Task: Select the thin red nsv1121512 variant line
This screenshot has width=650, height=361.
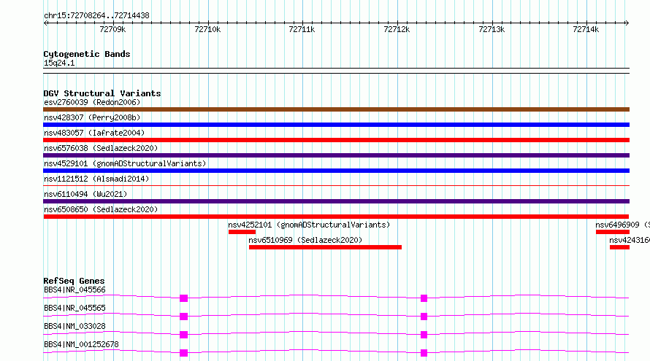Action: pos(336,185)
